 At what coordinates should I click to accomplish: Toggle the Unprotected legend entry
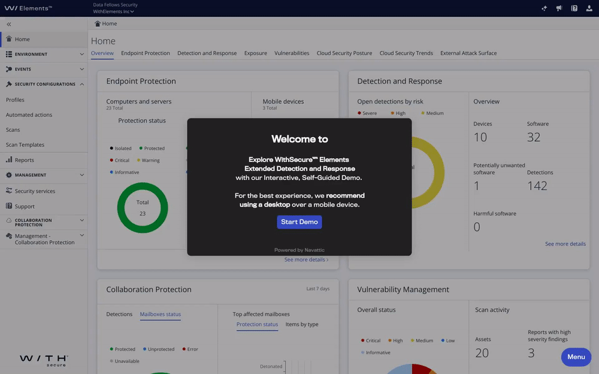tap(159, 349)
